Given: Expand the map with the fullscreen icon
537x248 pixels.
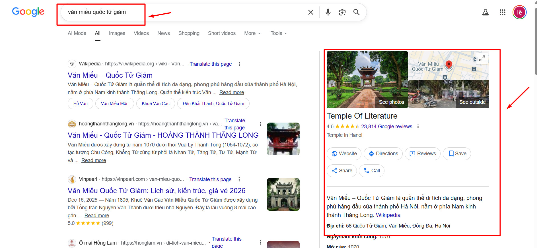Looking at the screenshot, I should [x=482, y=58].
